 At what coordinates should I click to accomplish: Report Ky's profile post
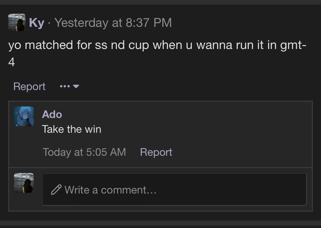coord(29,86)
